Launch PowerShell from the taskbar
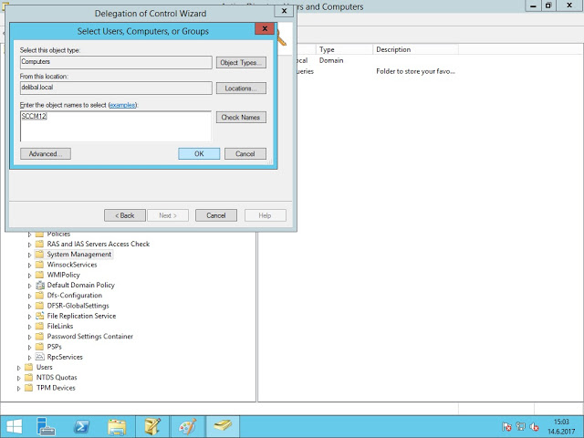 (81, 425)
